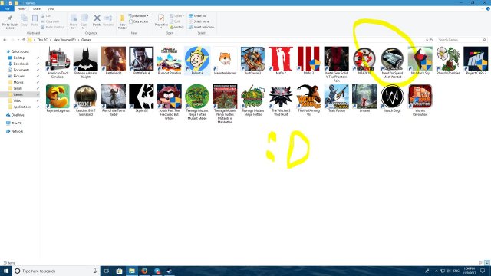Click Select none in ribbon
The height and width of the screenshot is (276, 491).
coord(199,21)
